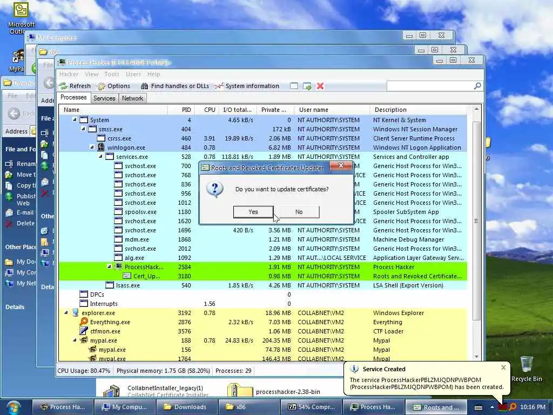Open the Users menu
The width and height of the screenshot is (553, 415).
pyautogui.click(x=133, y=74)
